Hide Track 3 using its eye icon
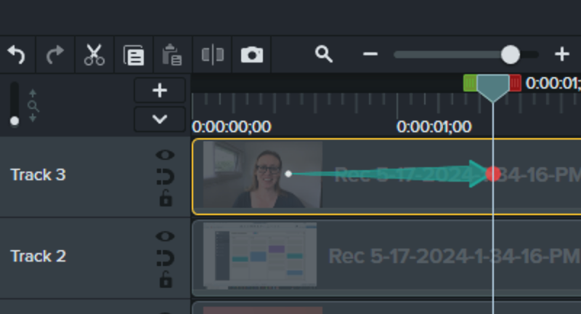 pyautogui.click(x=166, y=155)
